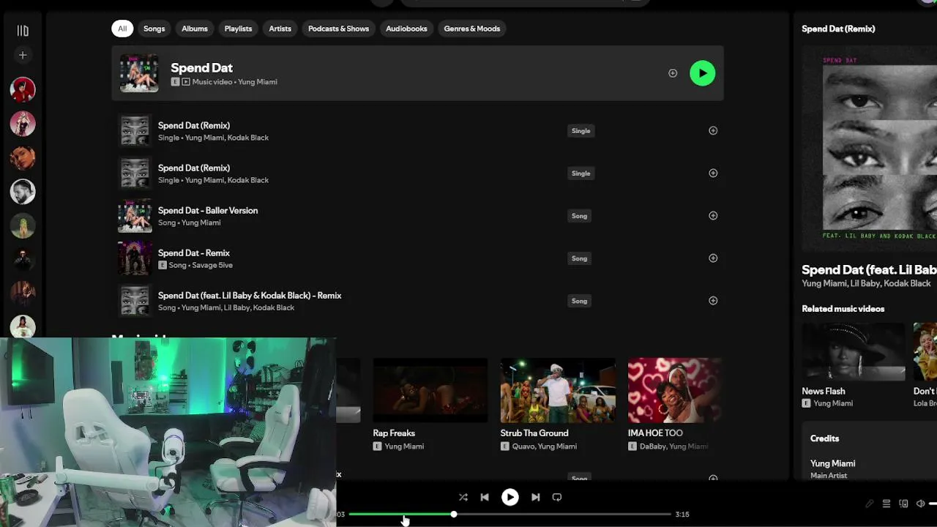The height and width of the screenshot is (527, 937).
Task: Skip to the previous track
Action: [485, 497]
